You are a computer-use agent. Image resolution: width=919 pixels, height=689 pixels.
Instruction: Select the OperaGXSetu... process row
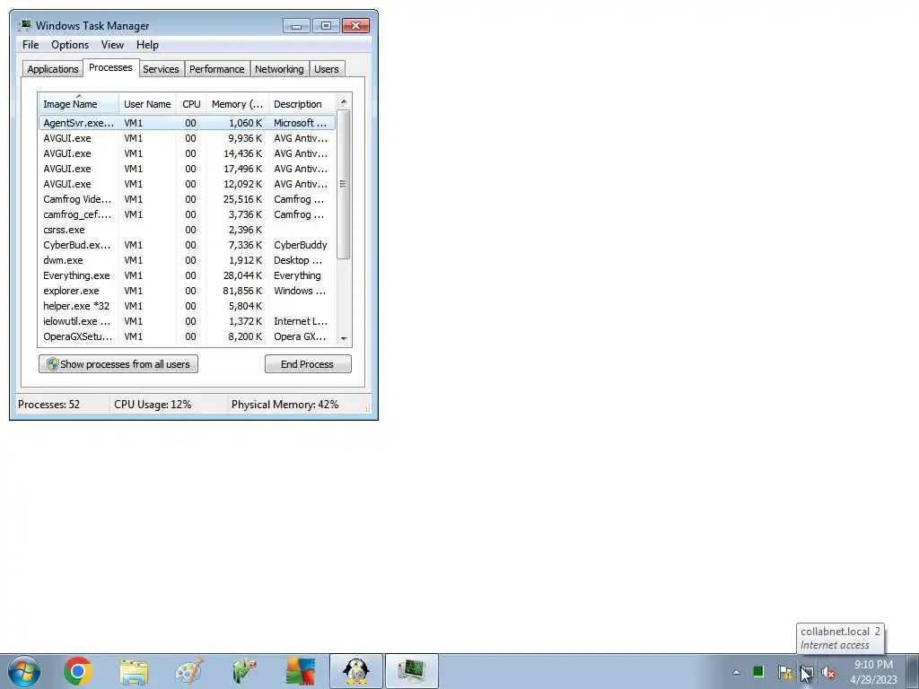187,336
